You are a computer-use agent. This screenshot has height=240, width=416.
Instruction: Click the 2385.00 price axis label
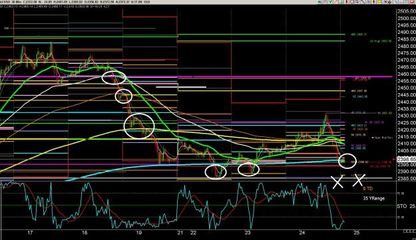(x=407, y=178)
